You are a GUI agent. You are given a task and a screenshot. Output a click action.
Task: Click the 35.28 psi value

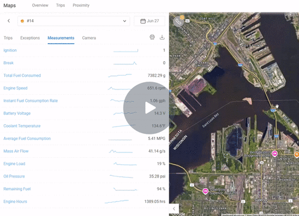click(157, 176)
